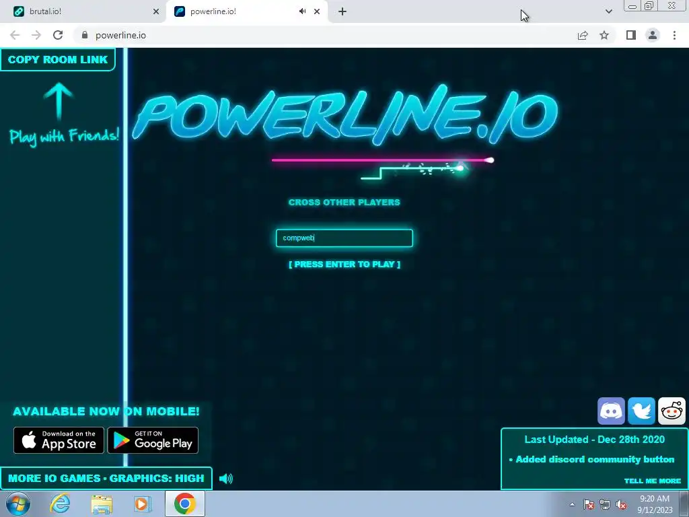This screenshot has width=689, height=517.
Task: Expand the tab search chevron
Action: point(608,11)
